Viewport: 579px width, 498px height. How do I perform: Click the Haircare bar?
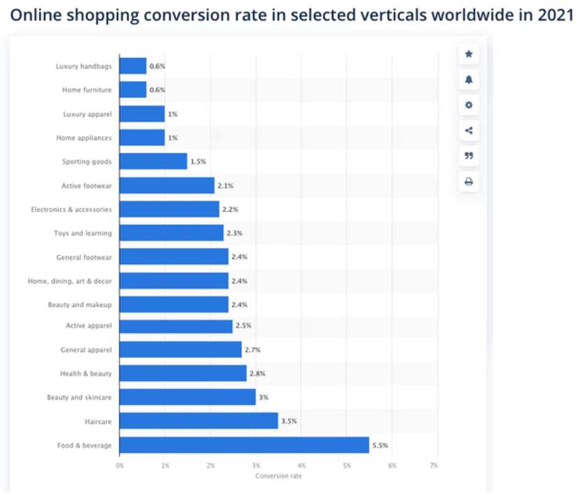coord(198,421)
